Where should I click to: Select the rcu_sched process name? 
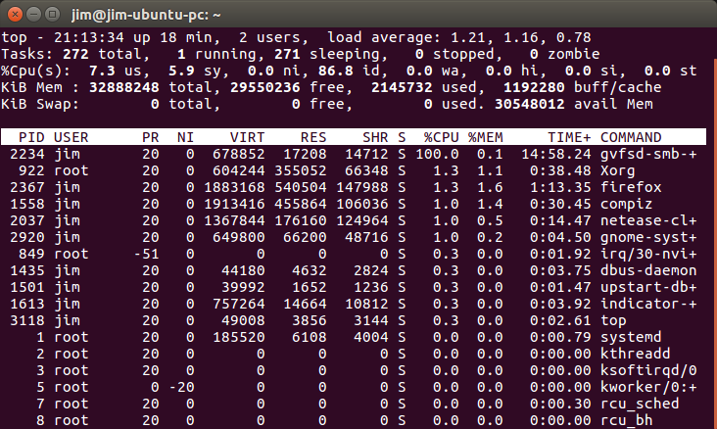(x=640, y=404)
